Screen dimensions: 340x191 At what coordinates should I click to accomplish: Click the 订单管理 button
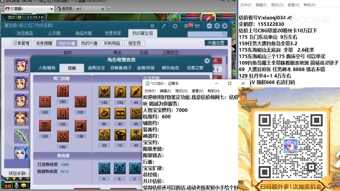click(21, 43)
